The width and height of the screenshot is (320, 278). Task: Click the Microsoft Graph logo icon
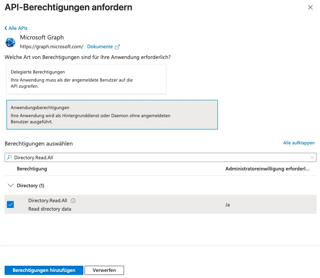tap(10, 43)
